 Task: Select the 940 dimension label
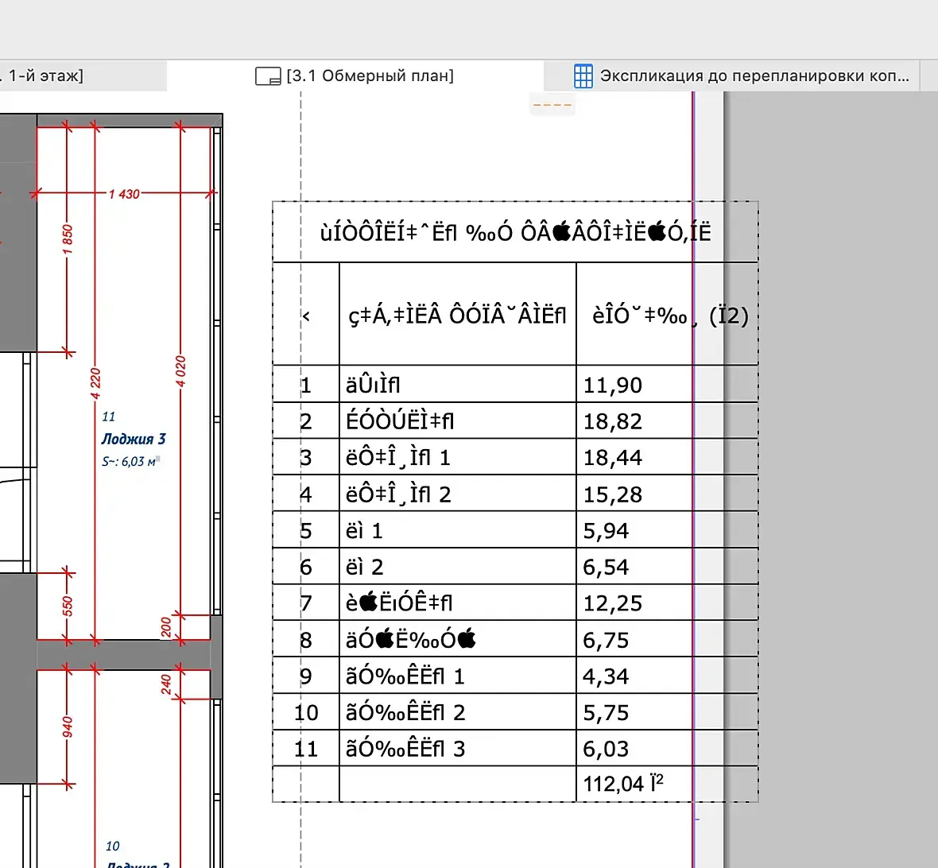68,727
